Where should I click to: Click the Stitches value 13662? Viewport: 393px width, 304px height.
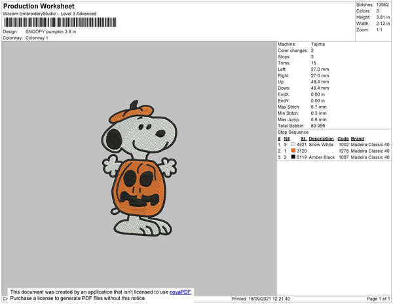(x=383, y=5)
